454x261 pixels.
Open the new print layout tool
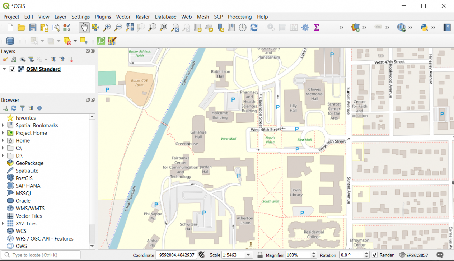(44, 27)
